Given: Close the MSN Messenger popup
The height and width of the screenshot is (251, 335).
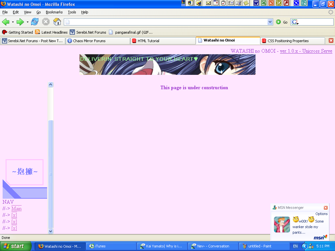Looking at the screenshot, I should coord(326,208).
